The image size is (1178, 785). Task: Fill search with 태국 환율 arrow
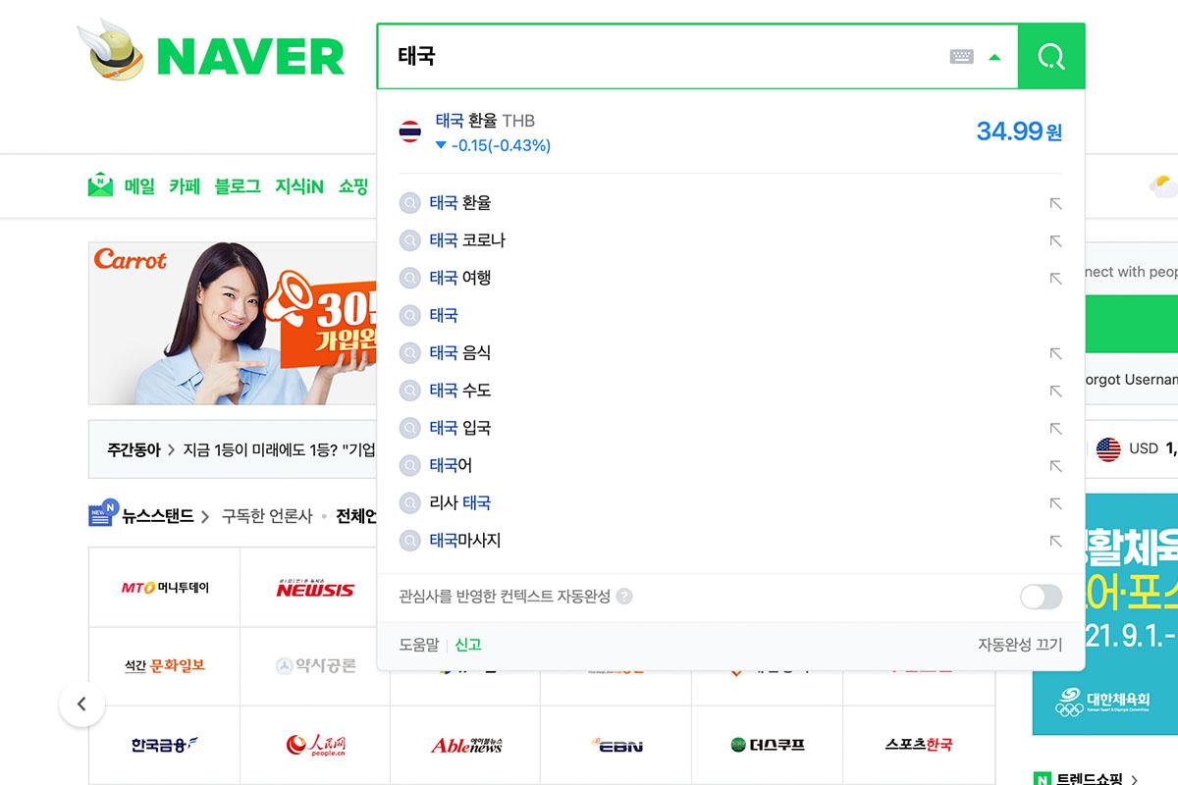[x=1055, y=204]
